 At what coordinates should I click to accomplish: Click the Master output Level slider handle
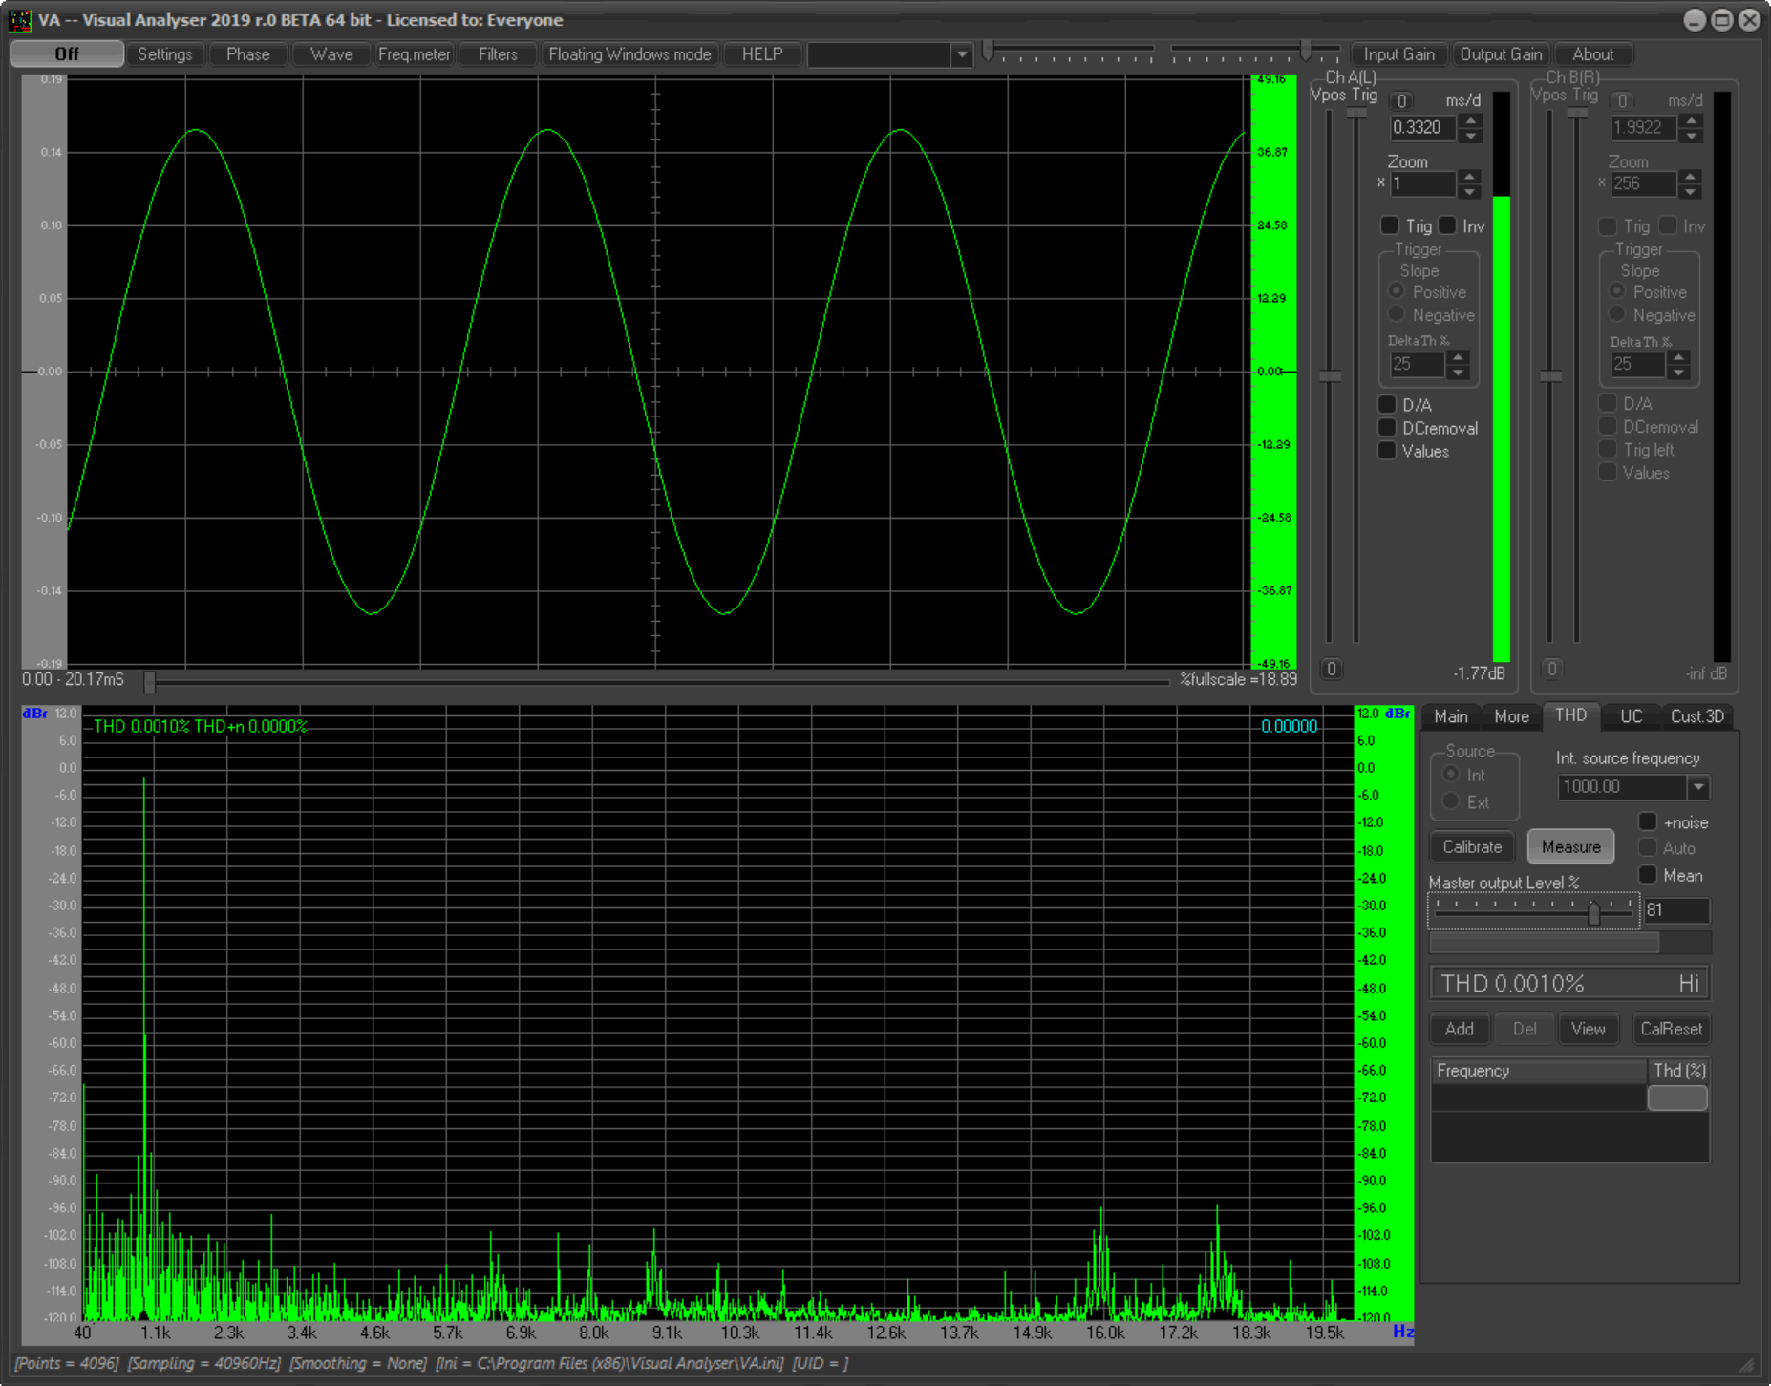[1593, 913]
